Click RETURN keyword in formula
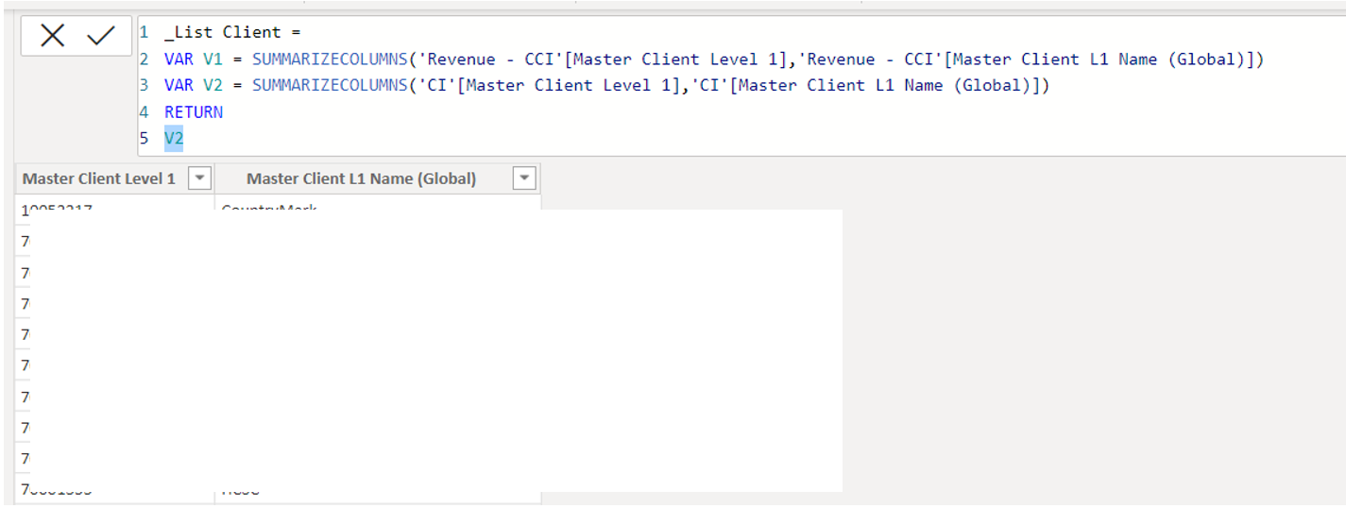The image size is (1346, 508). tap(194, 111)
